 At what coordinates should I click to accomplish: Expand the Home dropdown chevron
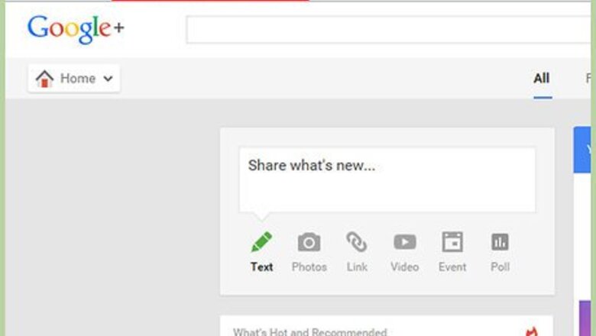click(108, 79)
